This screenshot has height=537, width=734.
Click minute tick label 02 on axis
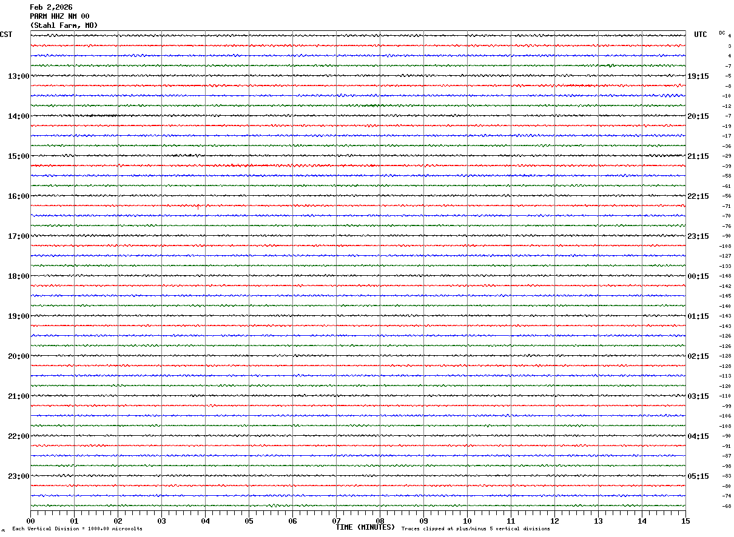pos(118,521)
